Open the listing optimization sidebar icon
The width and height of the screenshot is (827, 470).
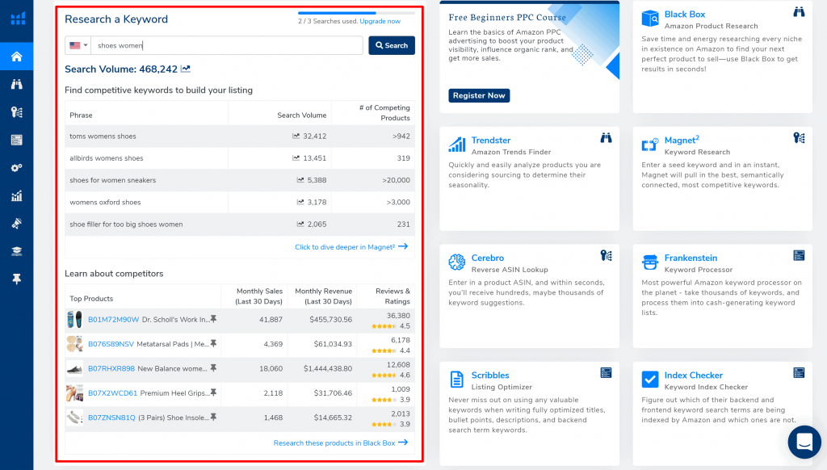17,140
